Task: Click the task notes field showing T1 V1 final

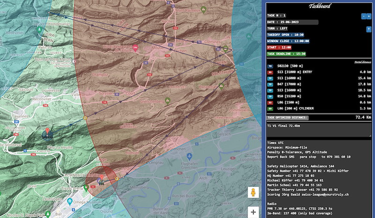Action: pyautogui.click(x=319, y=130)
